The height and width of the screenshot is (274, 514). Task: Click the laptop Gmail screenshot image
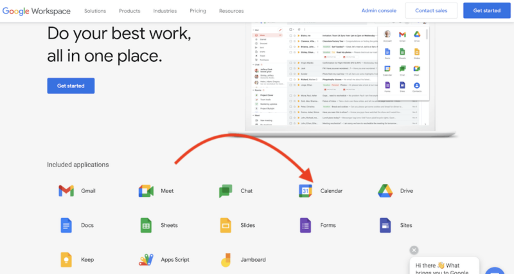341,78
